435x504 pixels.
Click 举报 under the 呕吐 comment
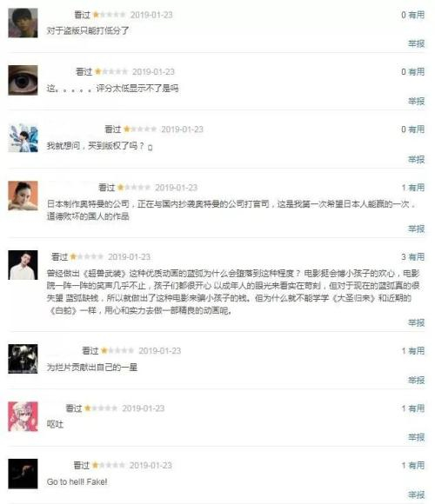pos(417,437)
